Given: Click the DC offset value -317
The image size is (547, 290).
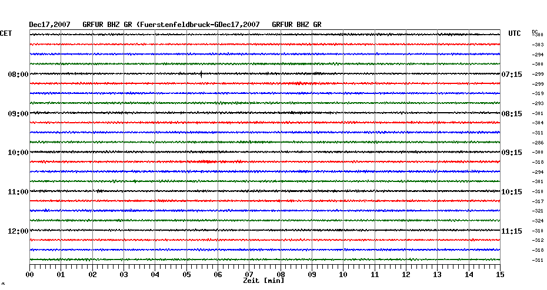Looking at the screenshot, I should [538, 201].
